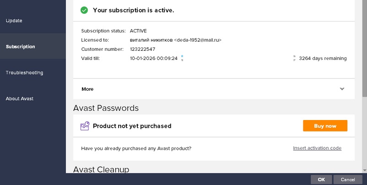The width and height of the screenshot is (367, 185).
Task: Click the valid till date value
Action: (153, 58)
